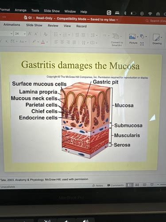Toggle subscript formatting

pyautogui.click(x=6, y=41)
